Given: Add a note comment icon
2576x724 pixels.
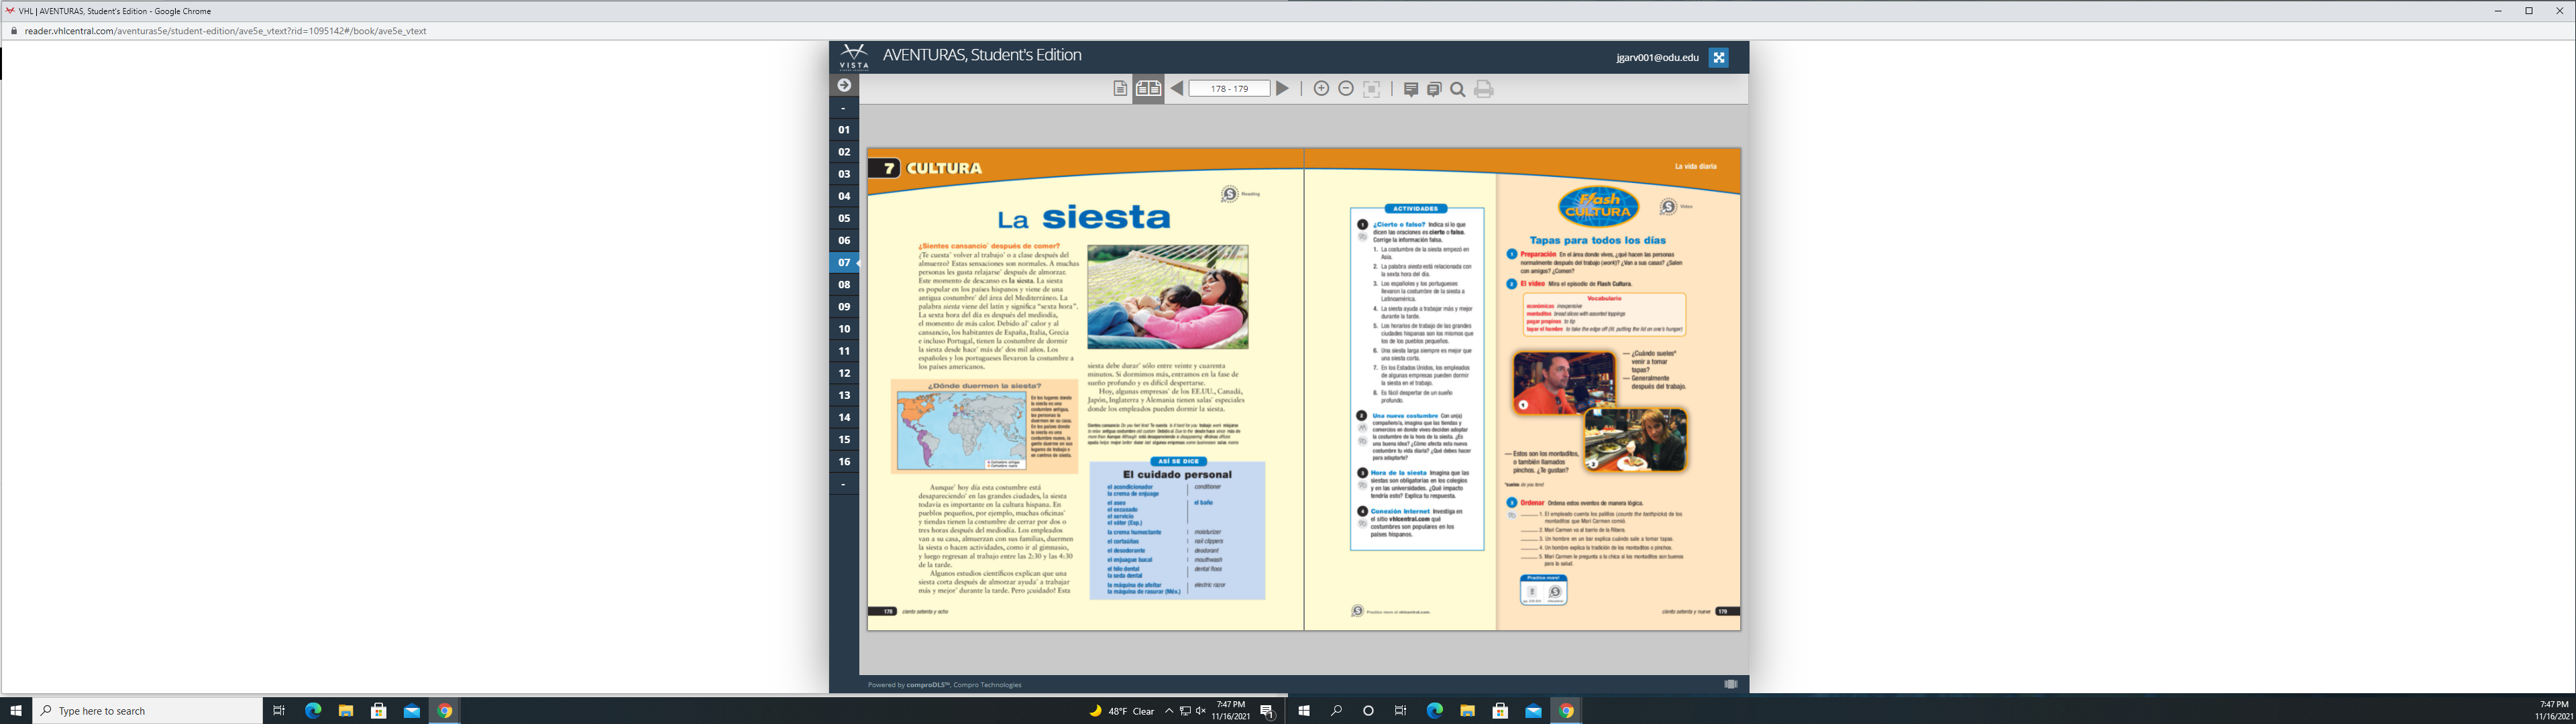Looking at the screenshot, I should [x=1410, y=90].
